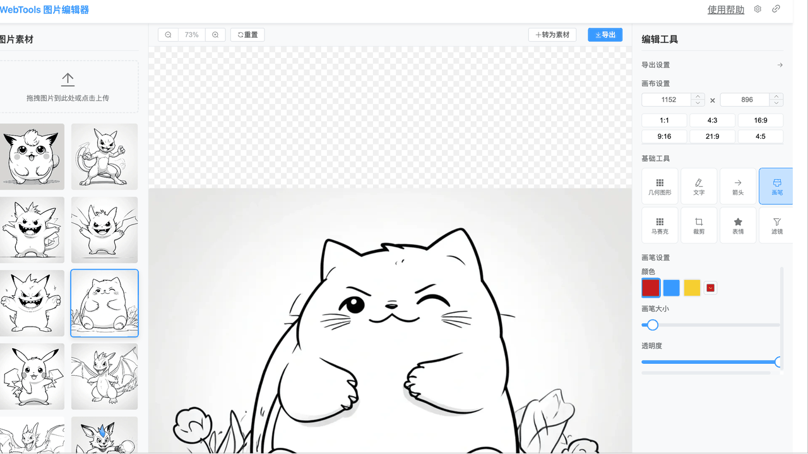Click the 基础工具 section label
The height and width of the screenshot is (454, 808).
(655, 158)
